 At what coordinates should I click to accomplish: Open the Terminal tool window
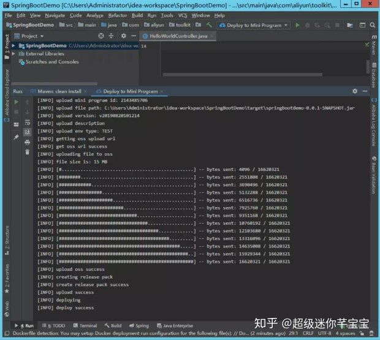pos(85,325)
